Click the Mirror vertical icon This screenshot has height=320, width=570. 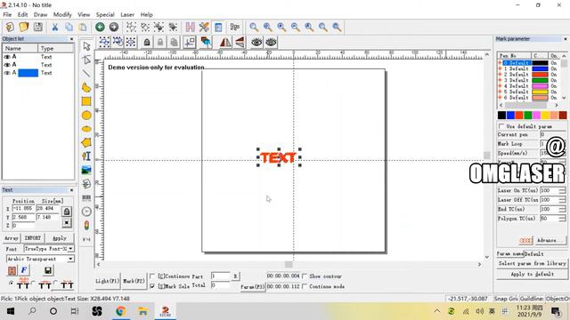(240, 43)
